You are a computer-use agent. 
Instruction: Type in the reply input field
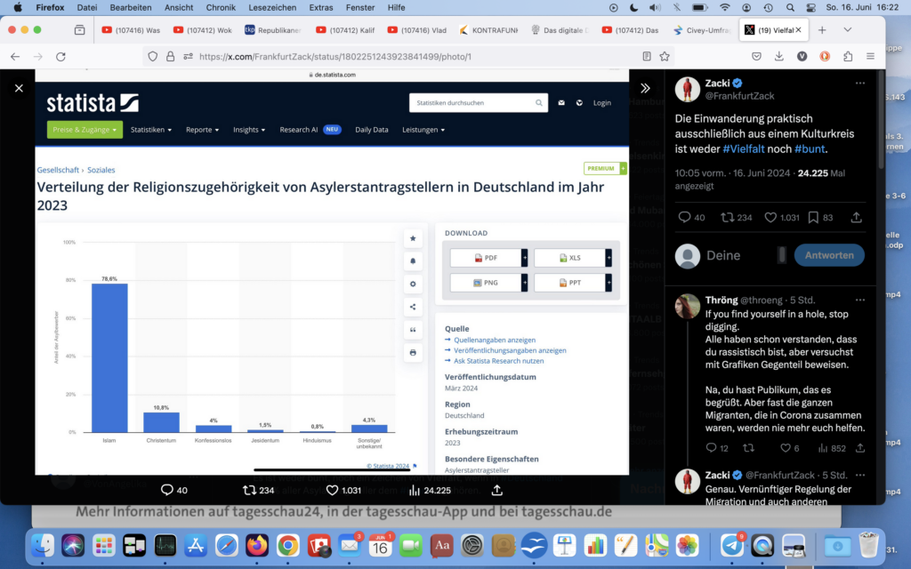[x=738, y=255]
